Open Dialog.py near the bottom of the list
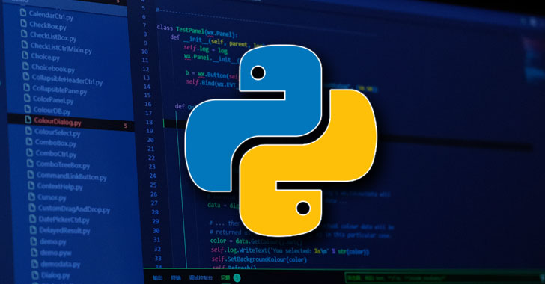545x284 pixels. click(55, 275)
